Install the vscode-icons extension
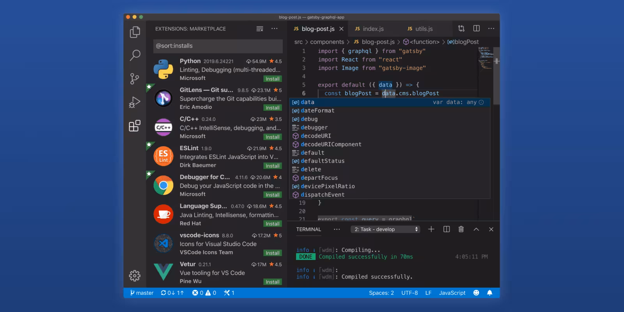The height and width of the screenshot is (312, 624). coord(272,253)
